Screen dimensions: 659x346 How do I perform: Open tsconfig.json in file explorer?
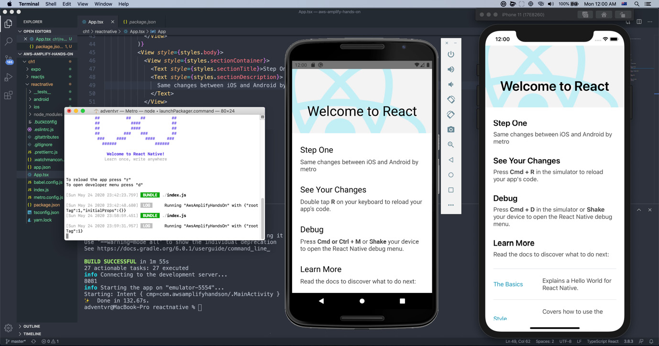46,212
